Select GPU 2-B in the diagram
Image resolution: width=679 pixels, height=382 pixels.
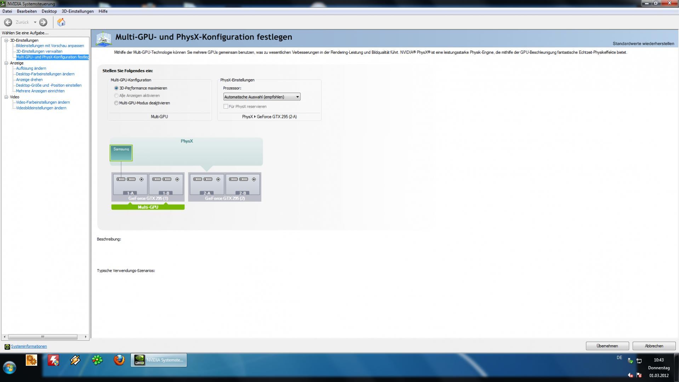click(242, 184)
